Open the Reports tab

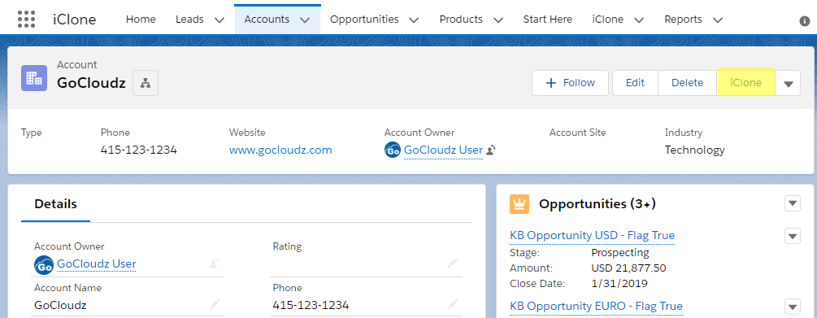click(683, 20)
